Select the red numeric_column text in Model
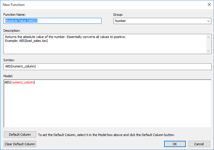The image size is (214, 150). click(x=23, y=82)
